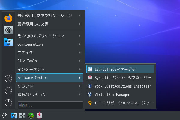Image resolution: width=180 pixels, height=120 pixels.
Task: Select the Software Center menu entry
Action: pos(50,78)
